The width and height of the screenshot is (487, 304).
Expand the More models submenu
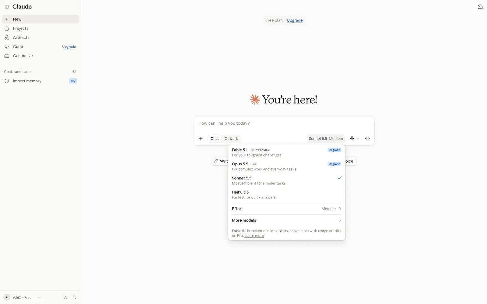[x=286, y=220]
